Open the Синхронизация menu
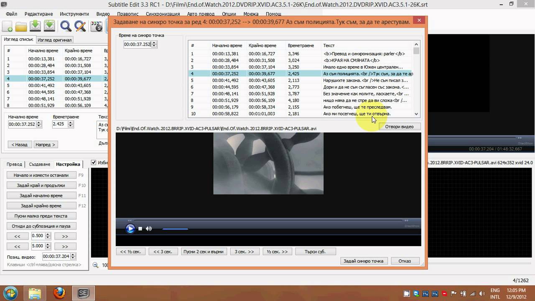The height and width of the screenshot is (301, 535). 163,14
